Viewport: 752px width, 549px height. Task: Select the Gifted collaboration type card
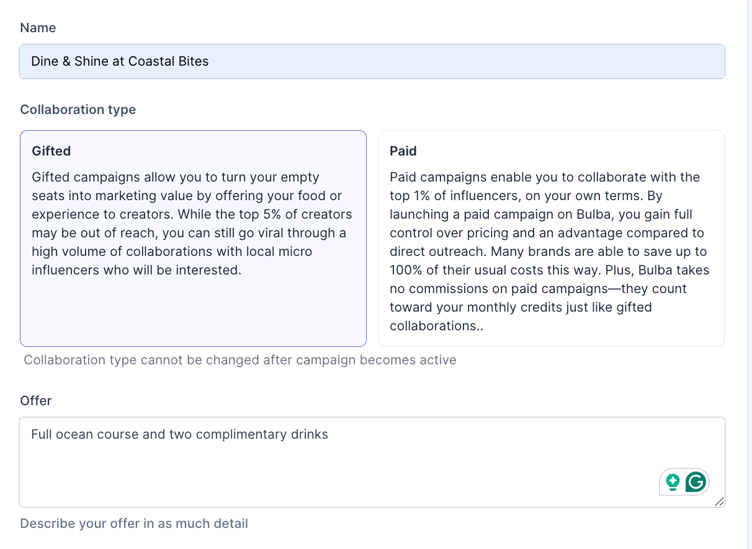(x=193, y=239)
